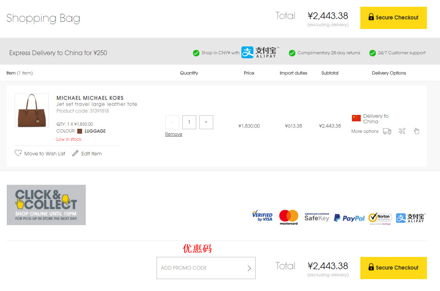Click the ¥613.38 import duties value
The image size is (440, 291).
pyautogui.click(x=293, y=126)
